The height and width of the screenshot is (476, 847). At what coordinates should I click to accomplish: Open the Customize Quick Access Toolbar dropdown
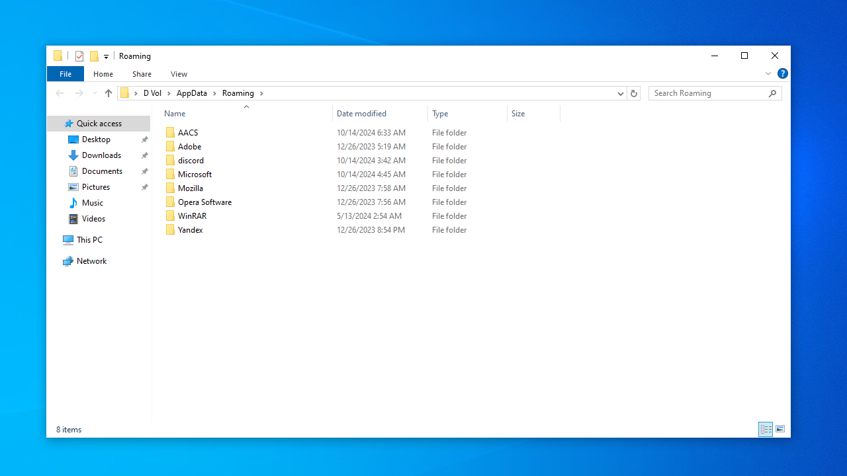106,57
